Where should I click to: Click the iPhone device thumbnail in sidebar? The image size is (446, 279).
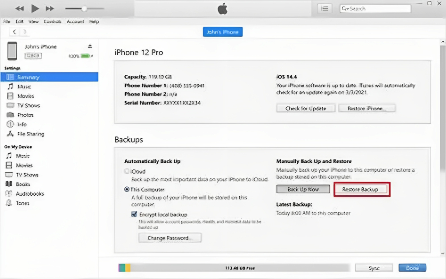(x=12, y=51)
